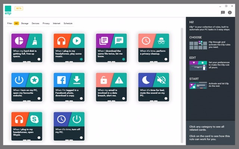Click the Skype icon on headphones card

[x=34, y=119]
